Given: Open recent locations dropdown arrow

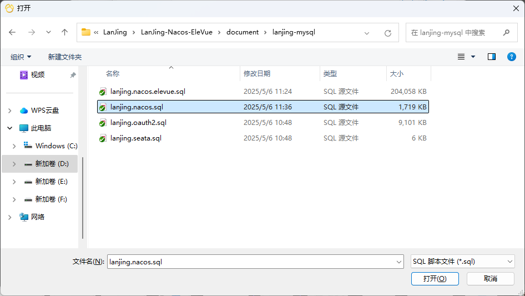Looking at the screenshot, I should click(x=48, y=32).
